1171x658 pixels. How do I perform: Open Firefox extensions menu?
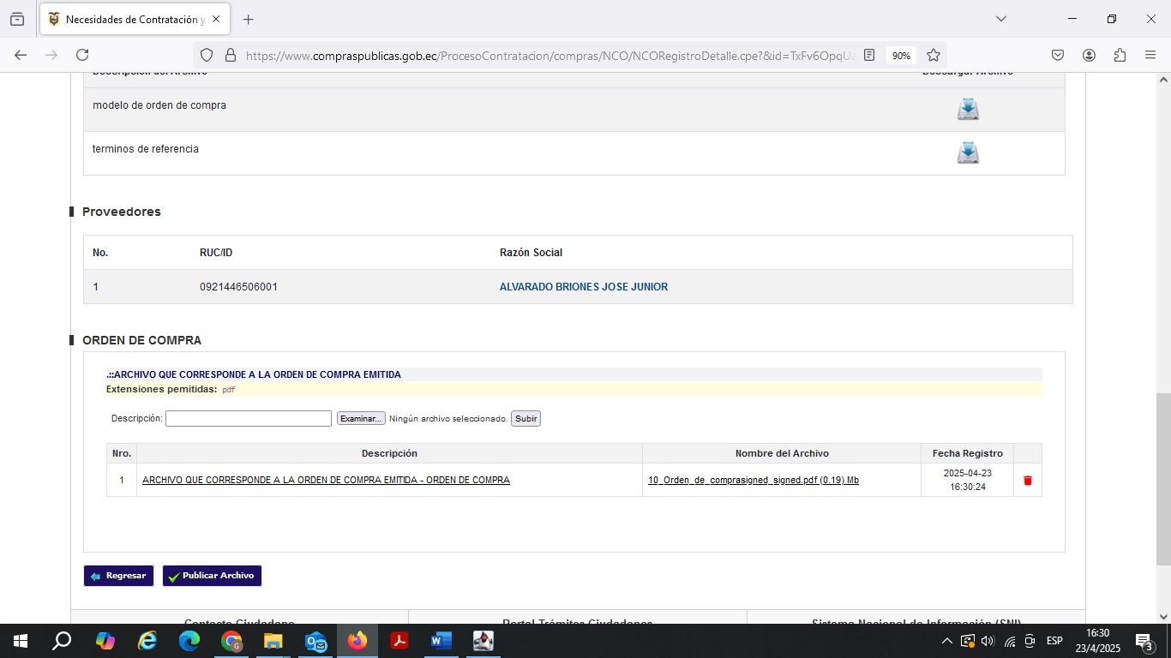tap(1120, 55)
